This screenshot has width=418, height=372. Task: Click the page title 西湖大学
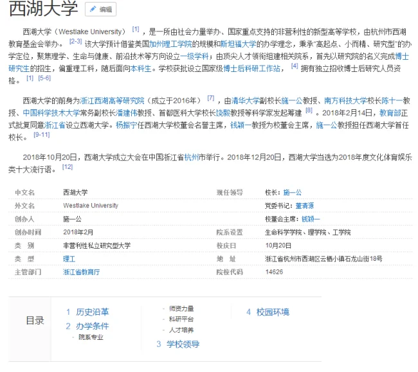point(44,9)
